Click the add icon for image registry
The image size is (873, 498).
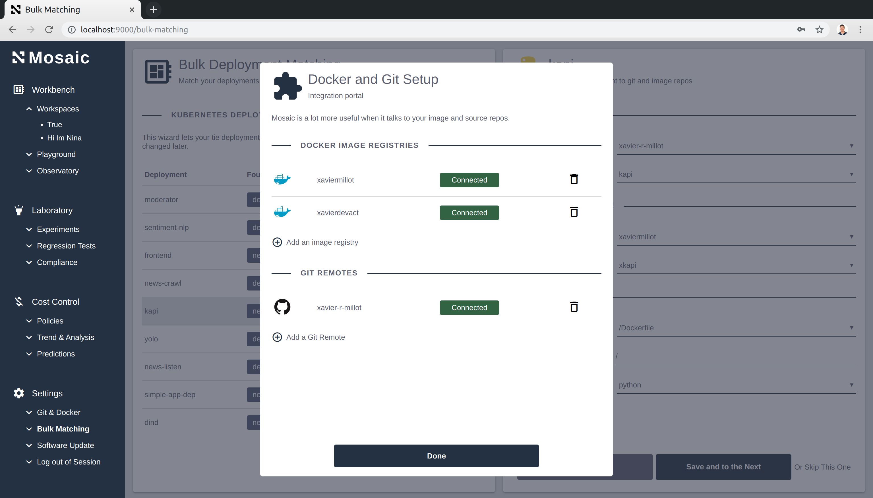point(277,242)
